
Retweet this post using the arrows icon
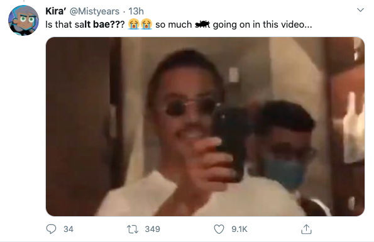133,229
